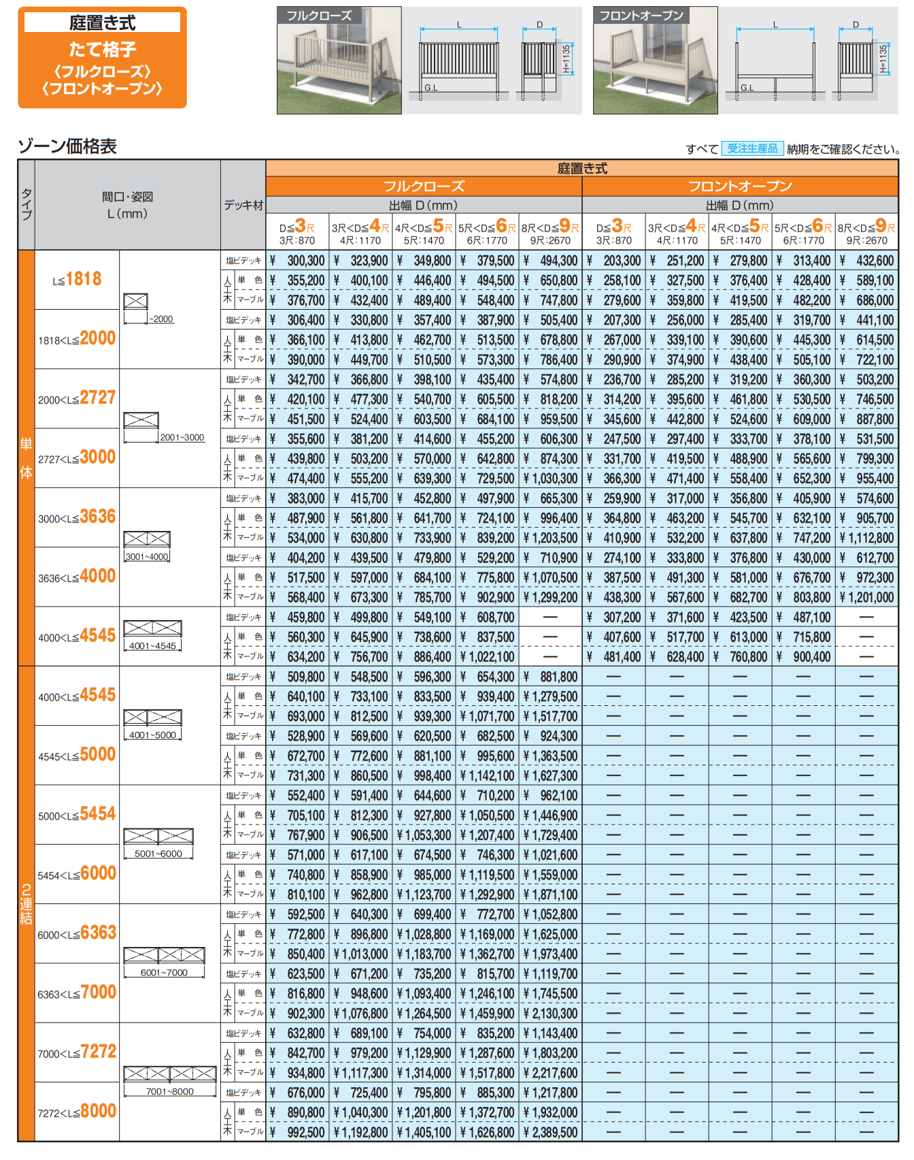
Task: Select the ¥300,300 price cell
Action: [x=297, y=261]
